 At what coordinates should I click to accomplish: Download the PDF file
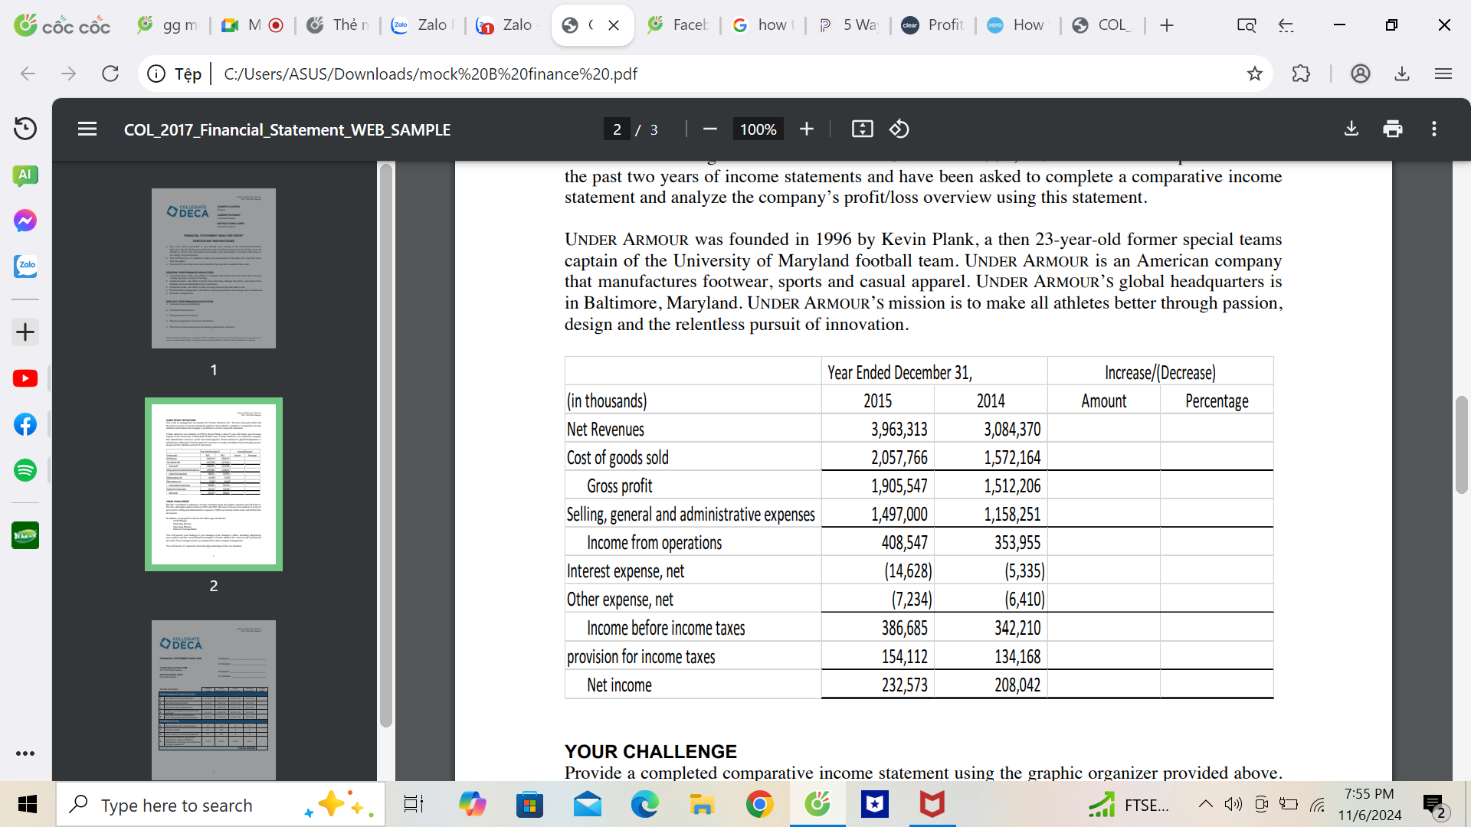point(1351,129)
